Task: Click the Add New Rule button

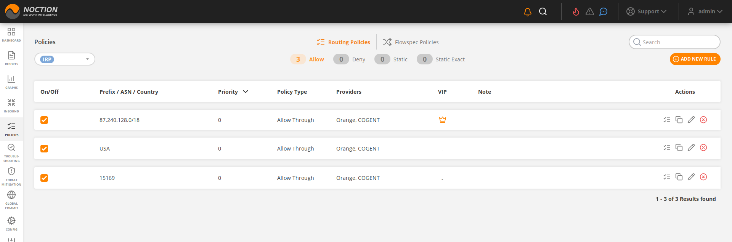Action: coord(695,59)
